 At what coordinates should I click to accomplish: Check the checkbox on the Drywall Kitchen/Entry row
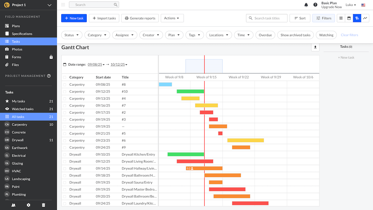point(64,154)
